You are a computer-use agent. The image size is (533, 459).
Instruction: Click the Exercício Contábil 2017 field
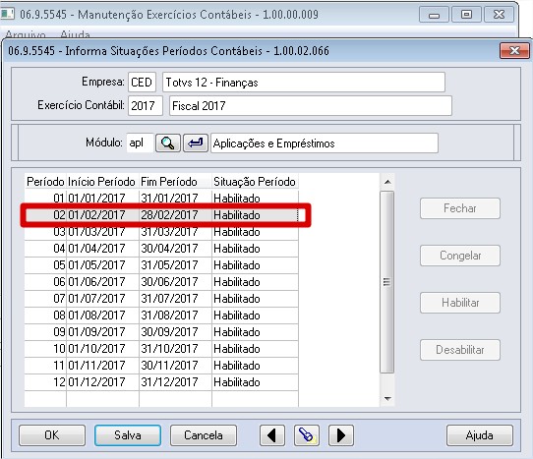pos(146,106)
